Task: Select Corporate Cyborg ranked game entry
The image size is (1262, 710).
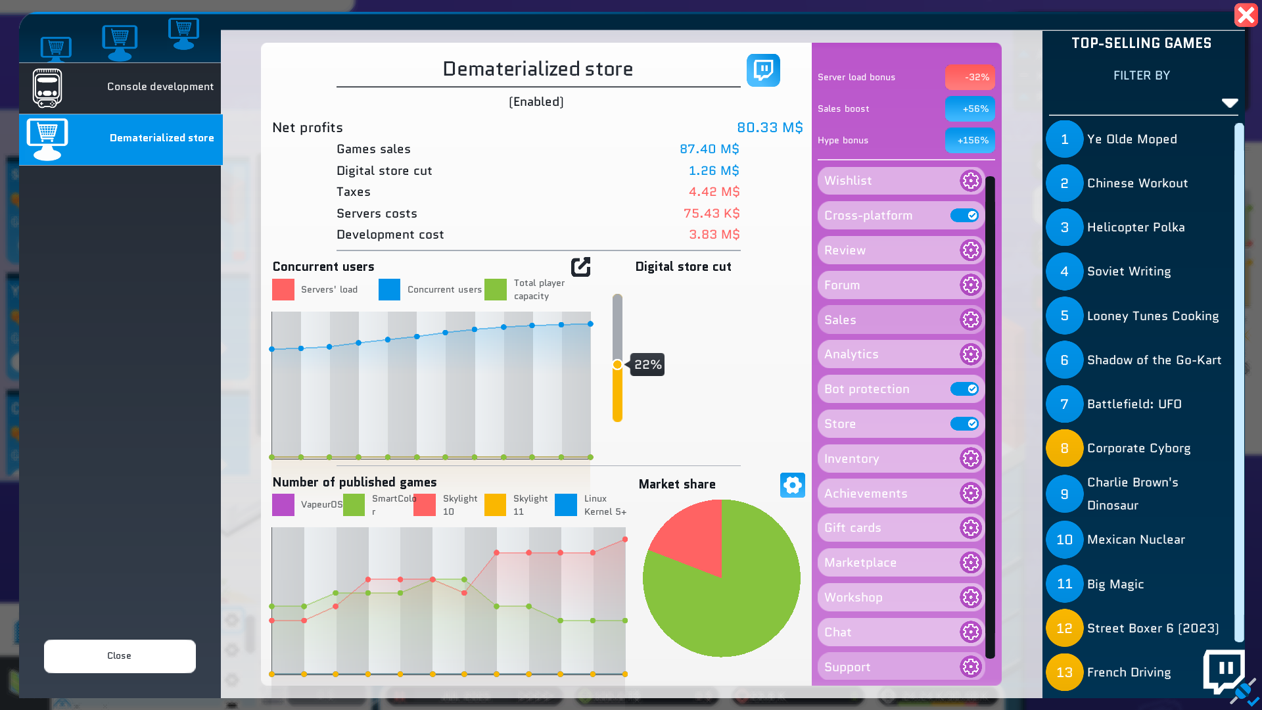Action: coord(1138,448)
